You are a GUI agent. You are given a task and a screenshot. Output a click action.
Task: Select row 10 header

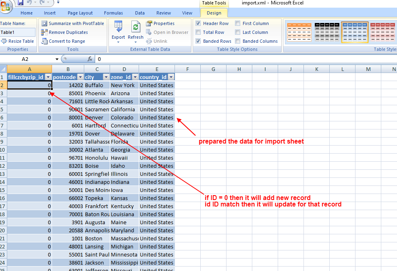(3, 150)
